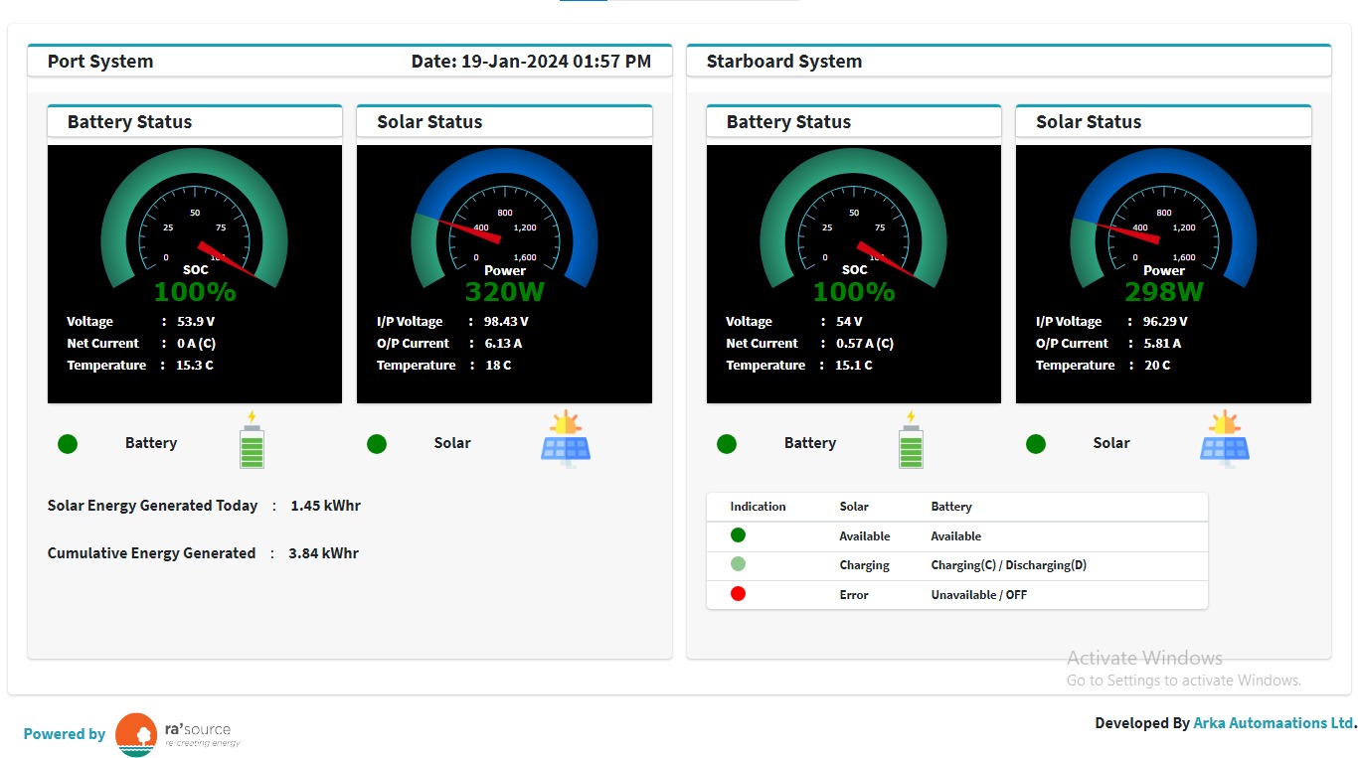Click the Port System solar panel icon

click(566, 439)
